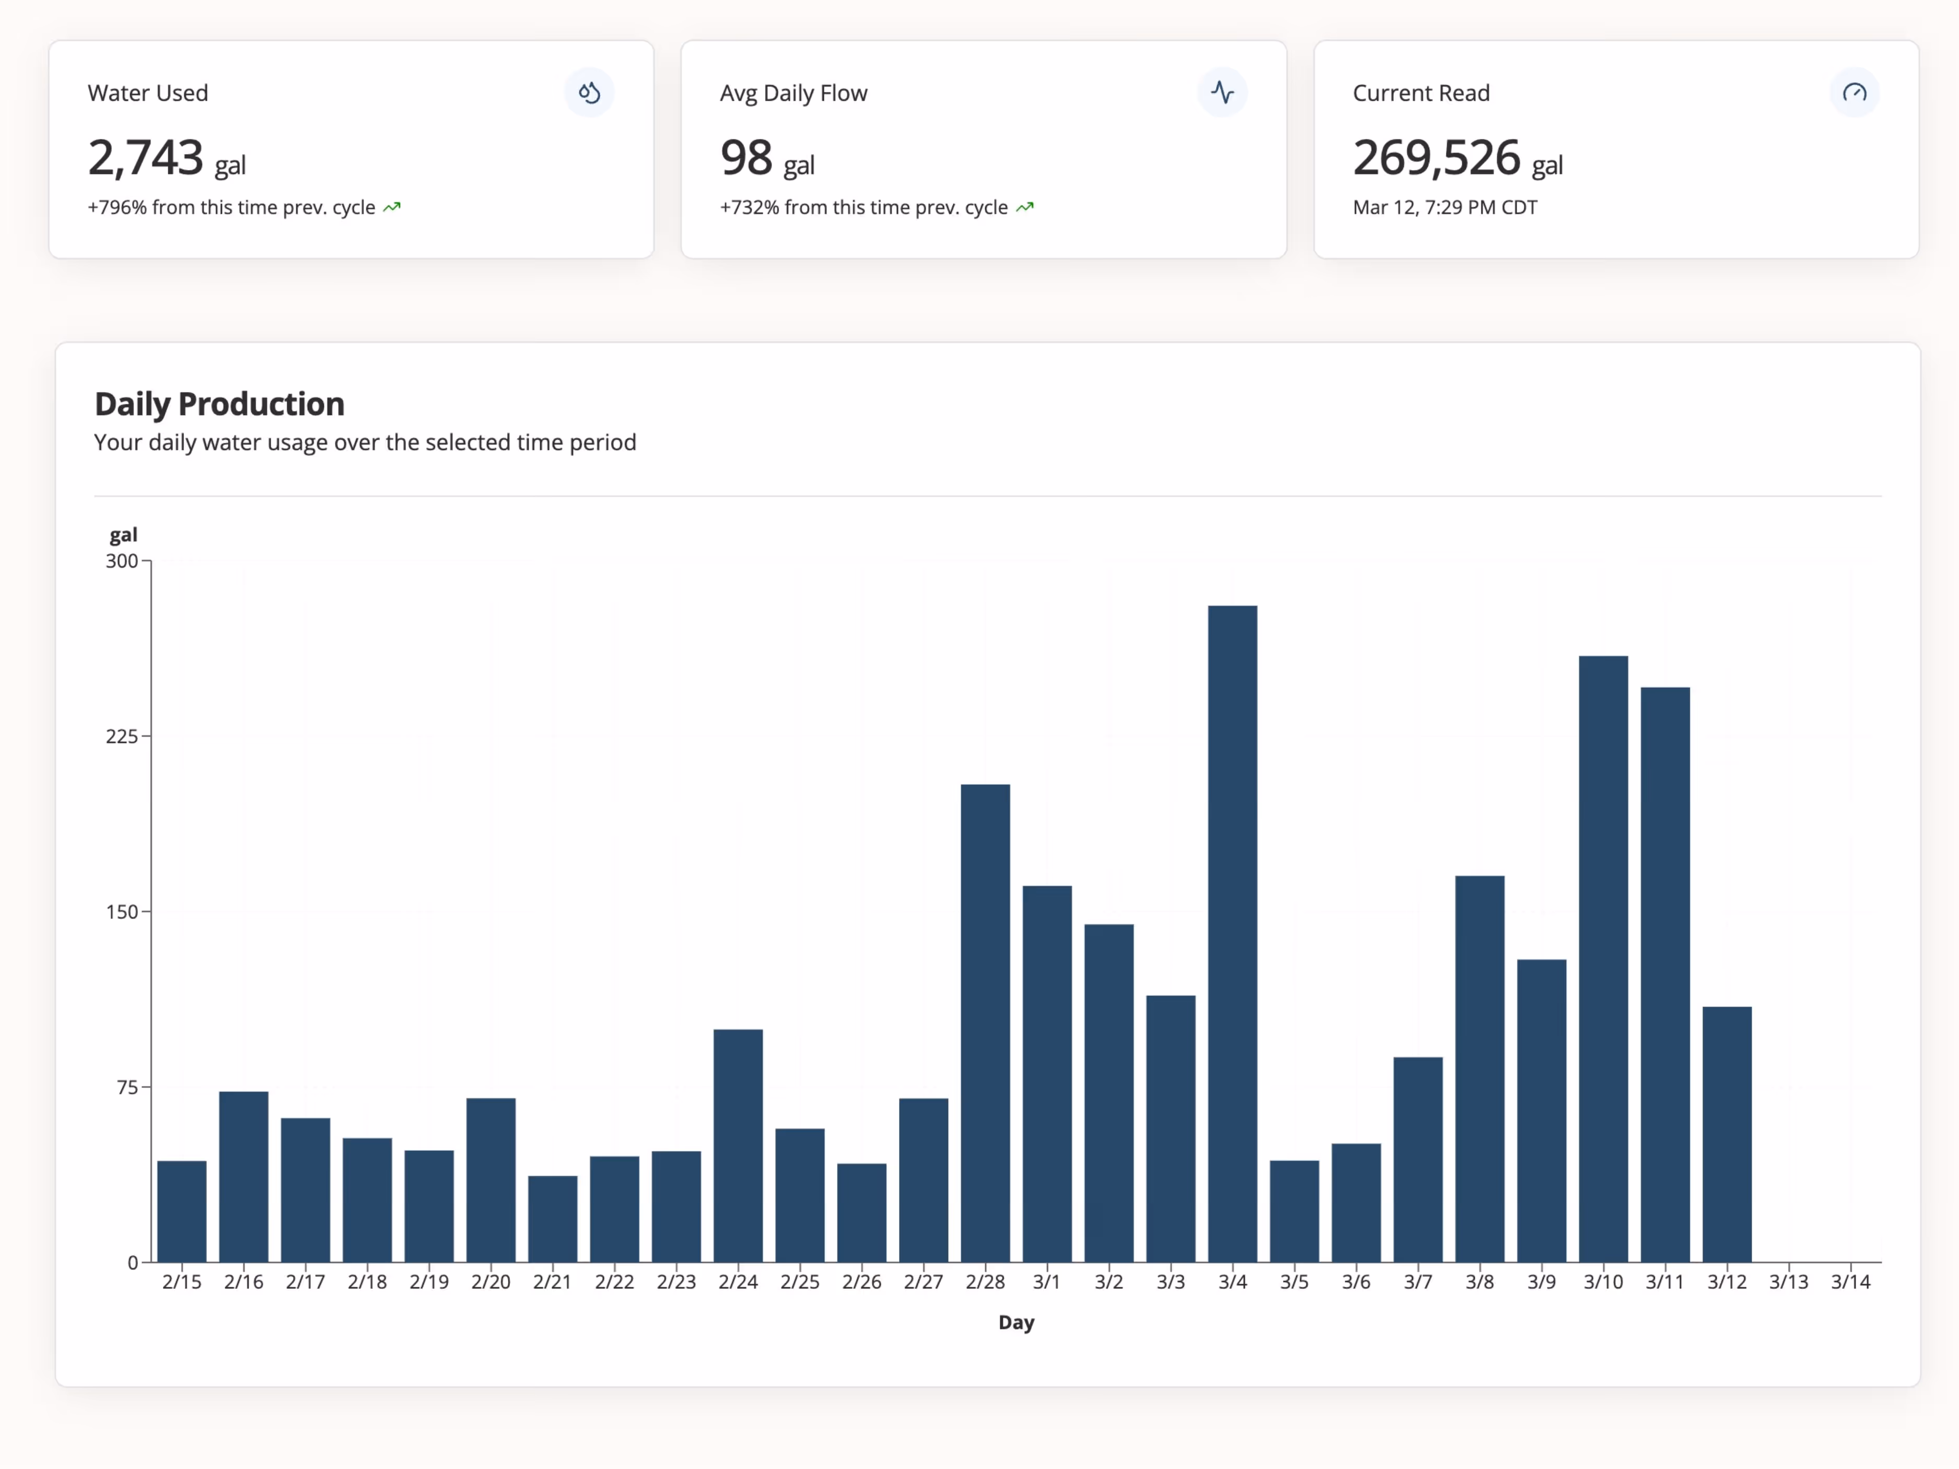
Task: Click the green trend arrow next to +796%
Action: tap(392, 206)
